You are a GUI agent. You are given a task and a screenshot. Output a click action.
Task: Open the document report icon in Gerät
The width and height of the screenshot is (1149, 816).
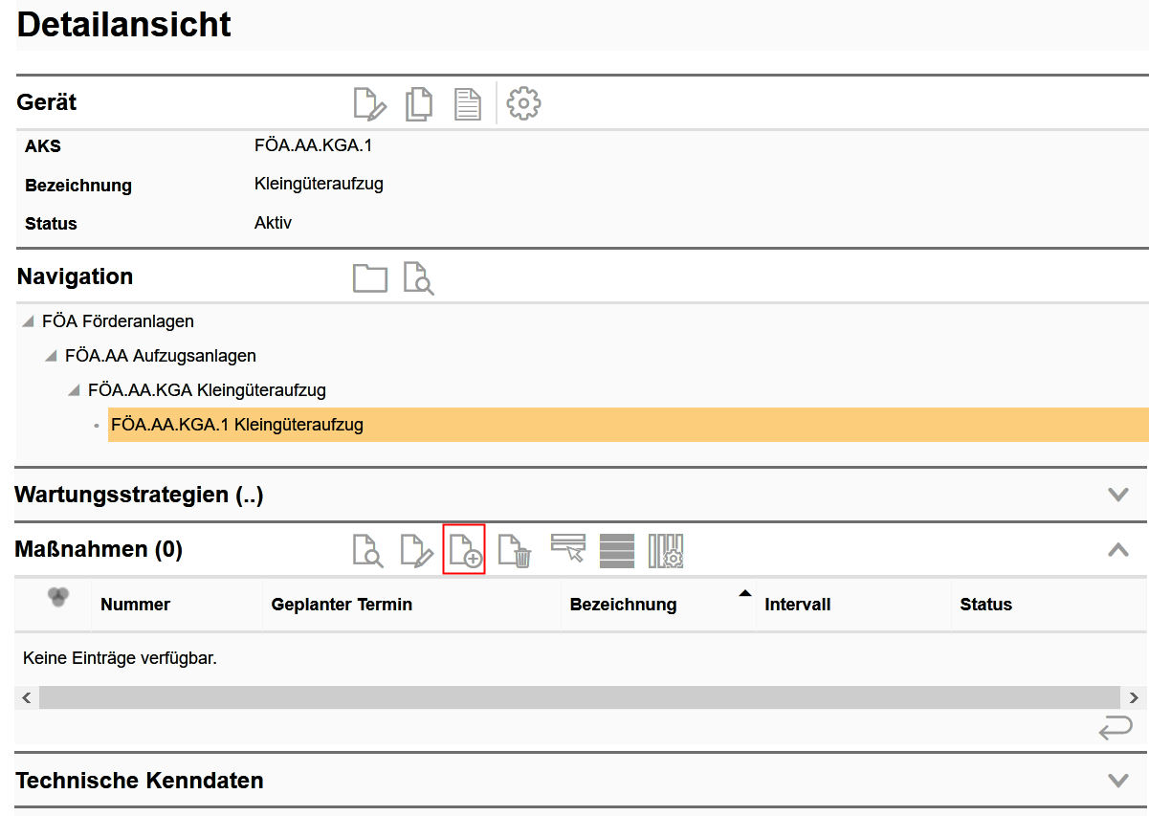[x=468, y=103]
